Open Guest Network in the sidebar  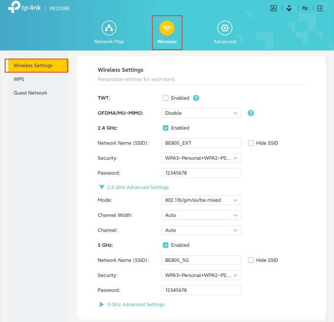(31, 93)
